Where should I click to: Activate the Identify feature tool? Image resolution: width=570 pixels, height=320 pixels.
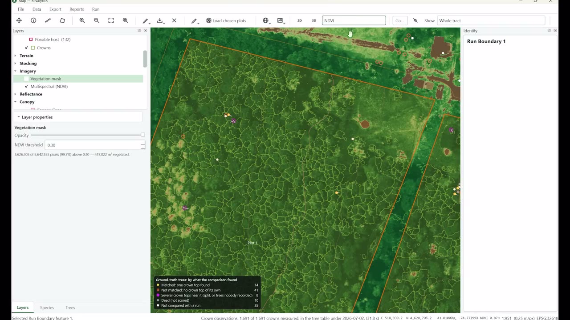point(33,20)
